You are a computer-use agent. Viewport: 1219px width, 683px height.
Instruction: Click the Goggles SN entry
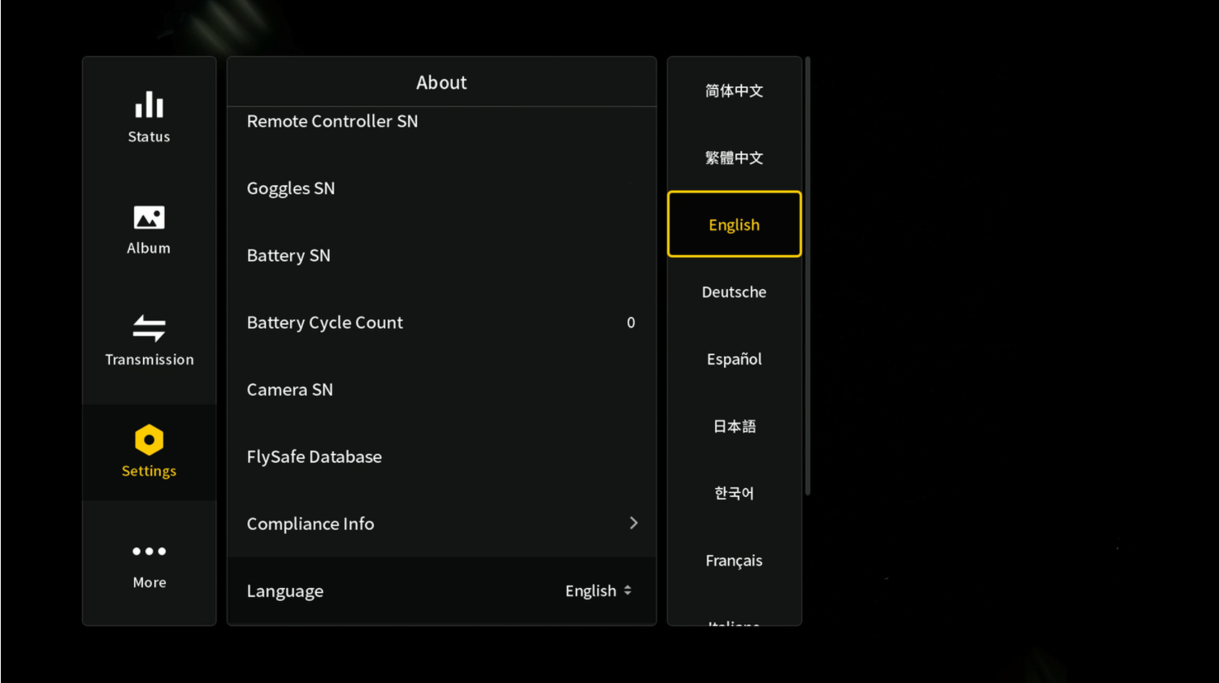[x=441, y=188]
